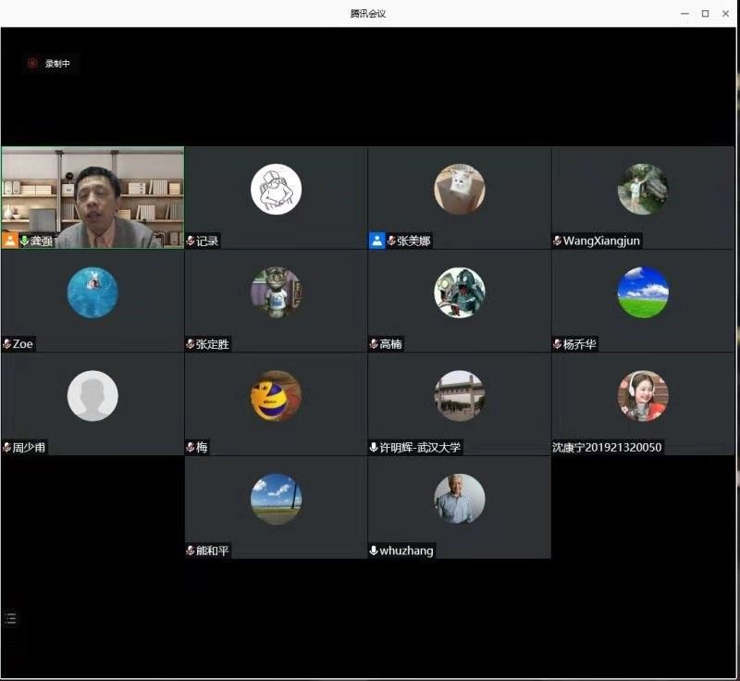Click the muted mic icon beside Zoe
This screenshot has width=740, height=681.
pos(6,344)
